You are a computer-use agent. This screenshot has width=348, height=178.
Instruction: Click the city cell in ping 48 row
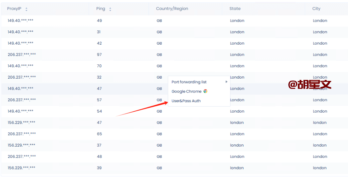[320, 157]
